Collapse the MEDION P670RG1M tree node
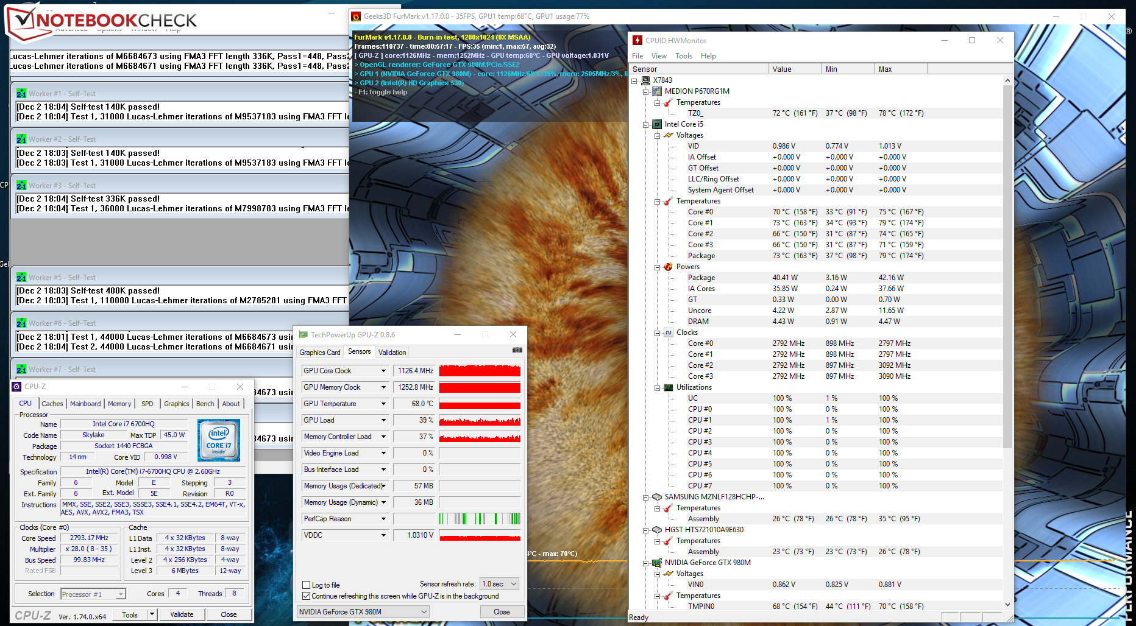This screenshot has width=1136, height=626. 646,91
